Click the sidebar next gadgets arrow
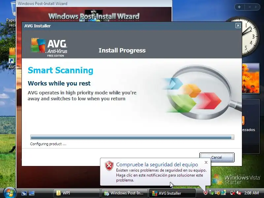 256,7
